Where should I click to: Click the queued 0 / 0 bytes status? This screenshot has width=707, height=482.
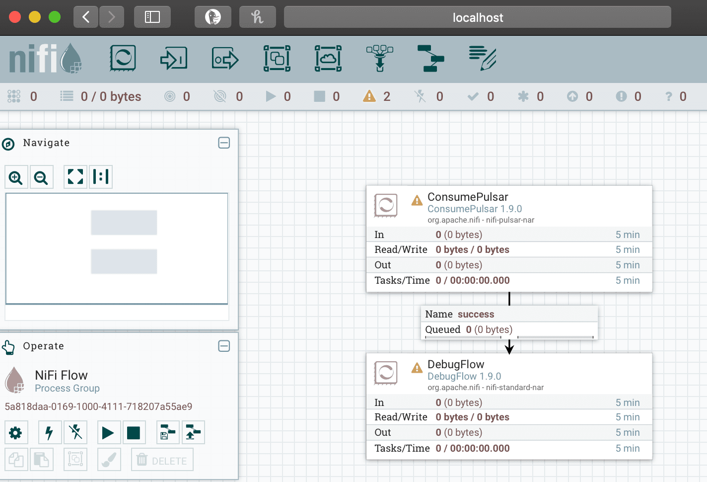[101, 96]
